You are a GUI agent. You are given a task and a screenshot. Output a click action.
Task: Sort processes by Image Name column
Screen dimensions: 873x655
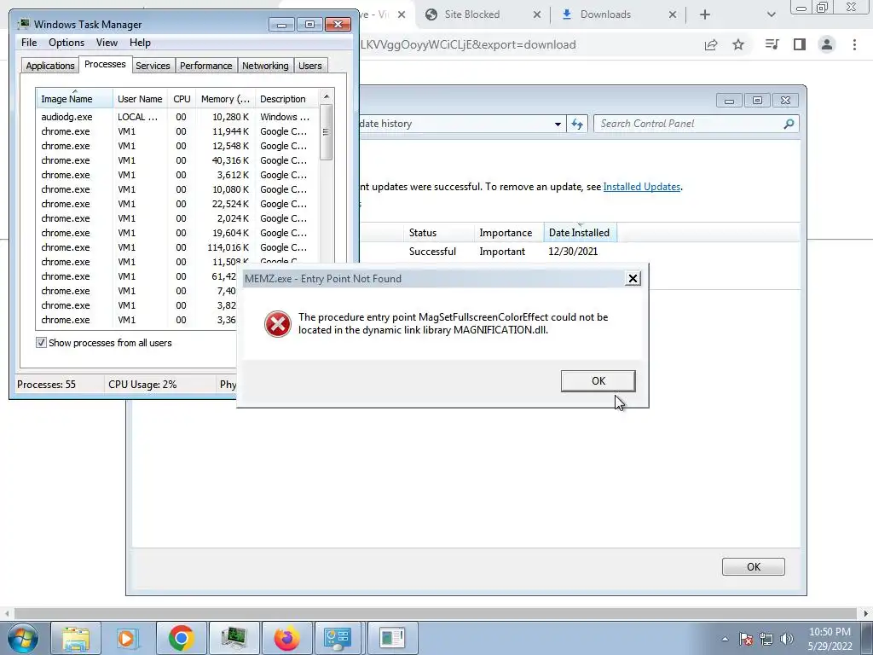pos(75,99)
